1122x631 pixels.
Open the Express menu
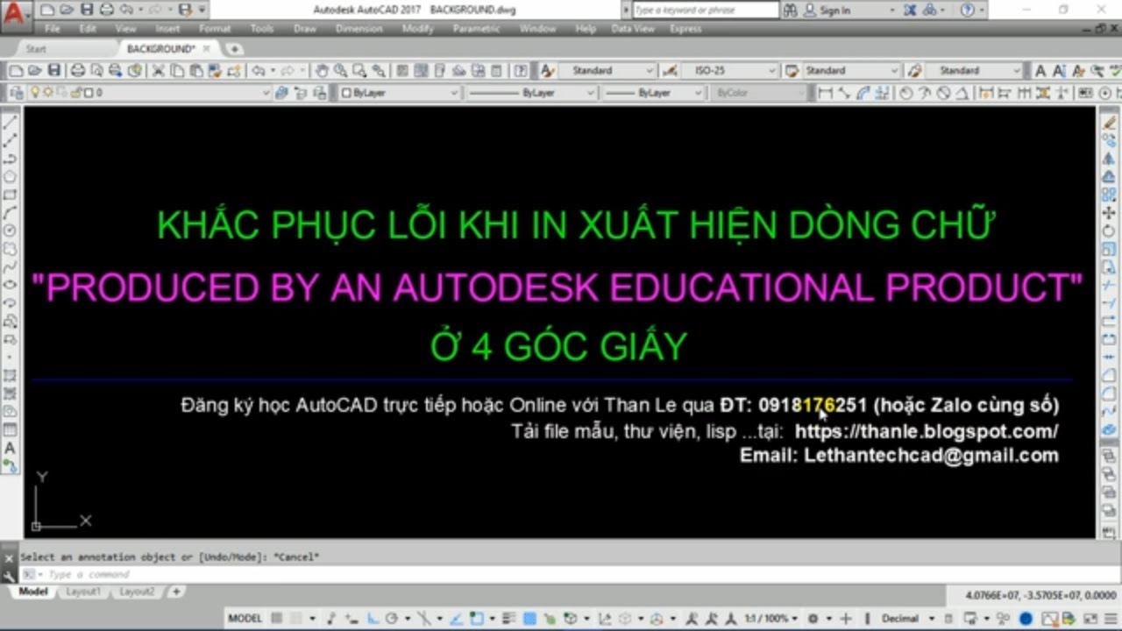(685, 28)
